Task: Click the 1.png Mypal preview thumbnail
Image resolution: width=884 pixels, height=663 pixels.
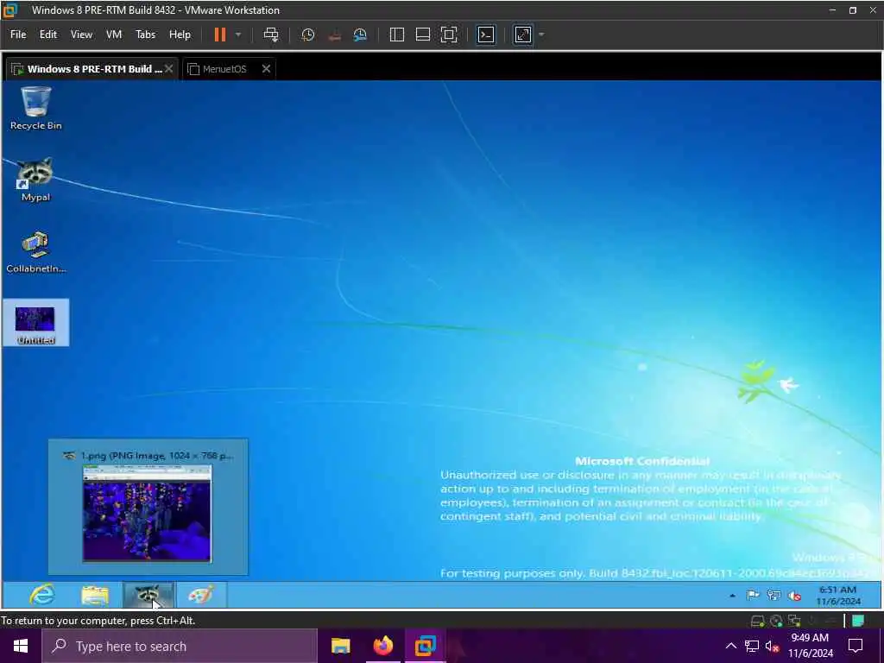Action: 147,513
